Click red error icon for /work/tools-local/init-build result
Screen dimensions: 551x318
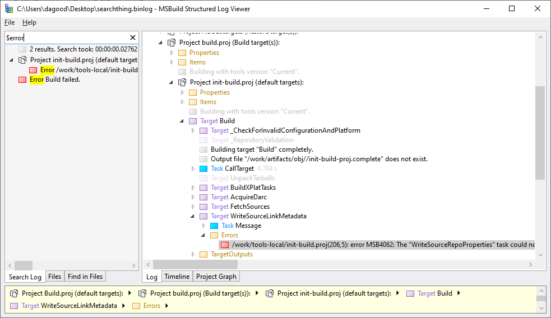pyautogui.click(x=33, y=70)
